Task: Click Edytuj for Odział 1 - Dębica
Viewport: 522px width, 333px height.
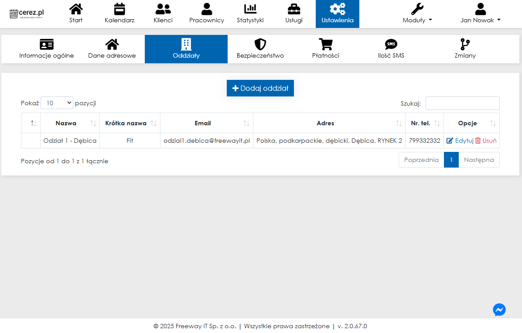Action: [460, 141]
